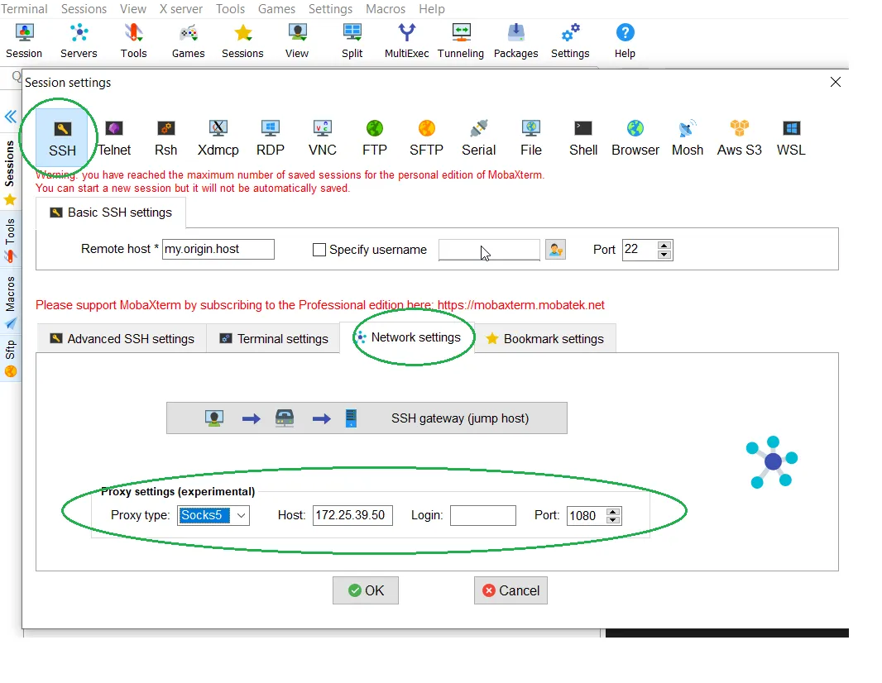Select the Basic SSH settings tab
Screen dimensions: 882x683
pyautogui.click(x=111, y=213)
